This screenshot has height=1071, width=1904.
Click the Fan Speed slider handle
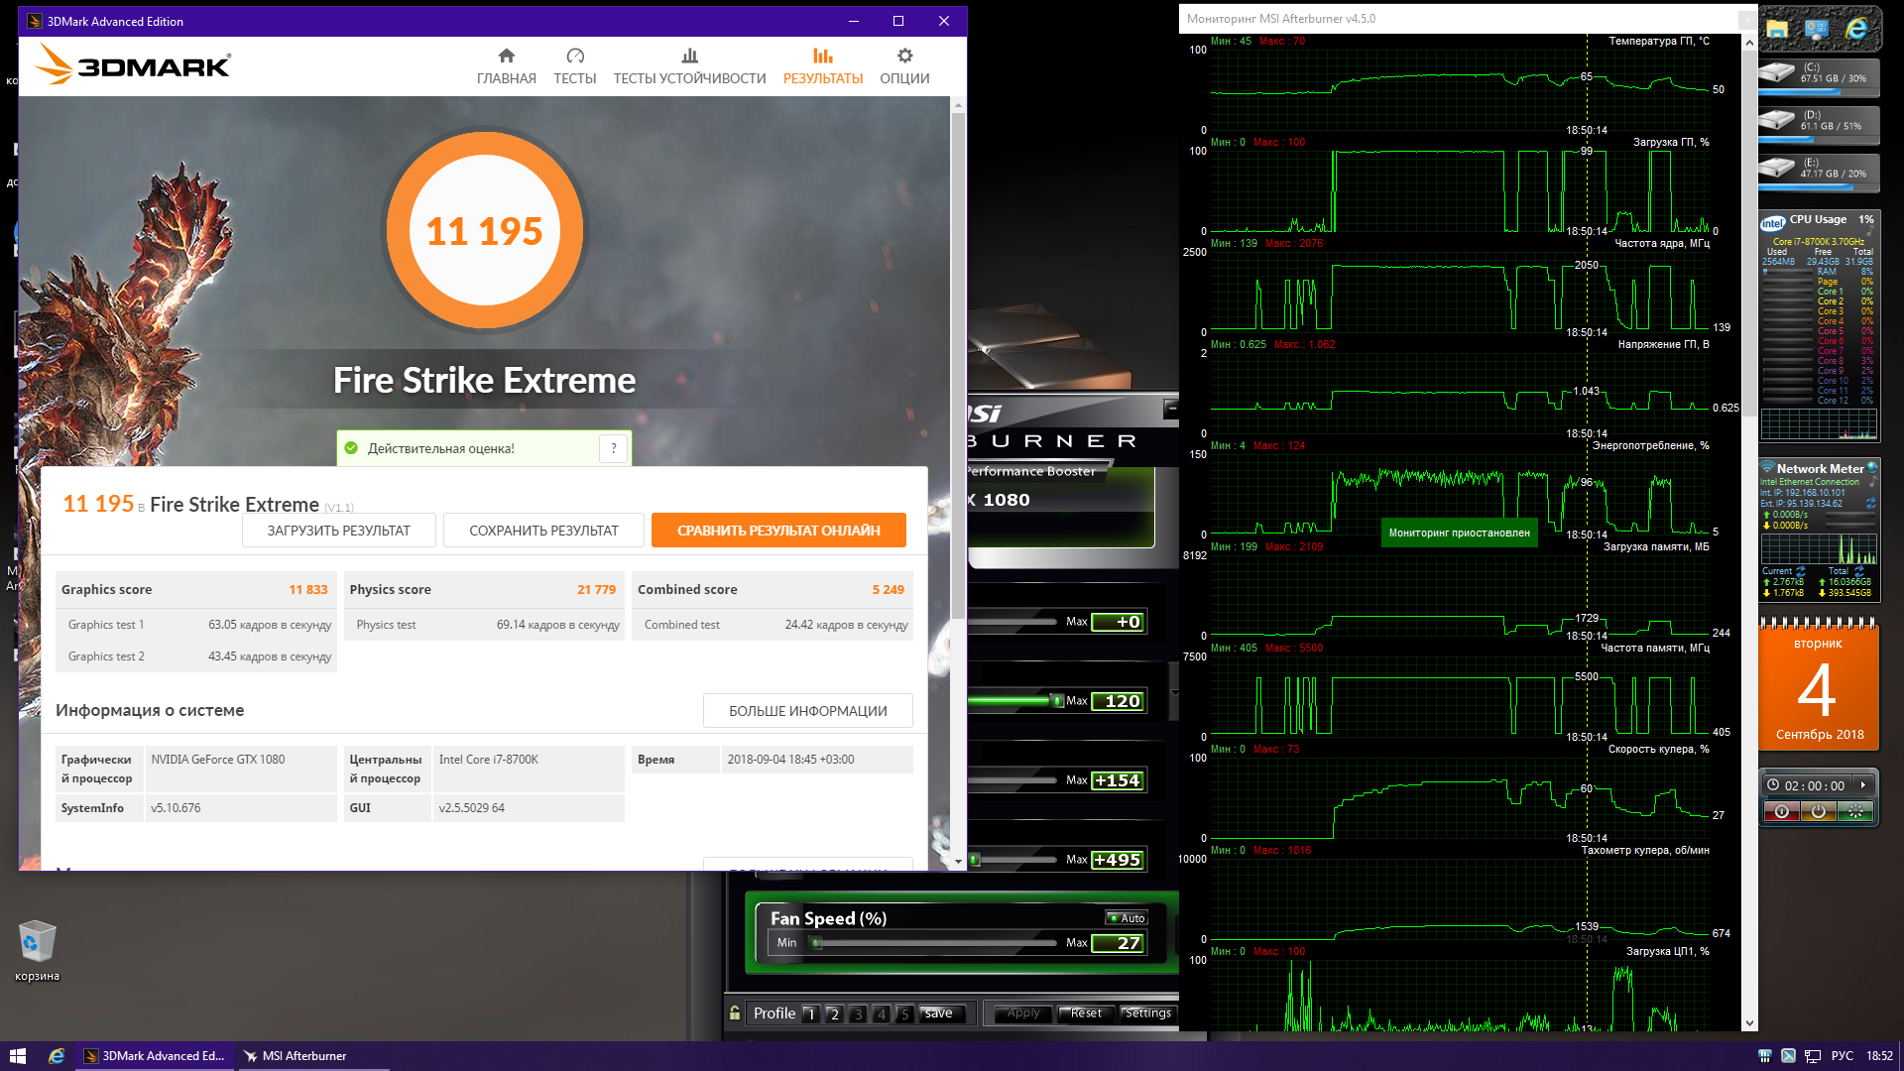pos(816,943)
